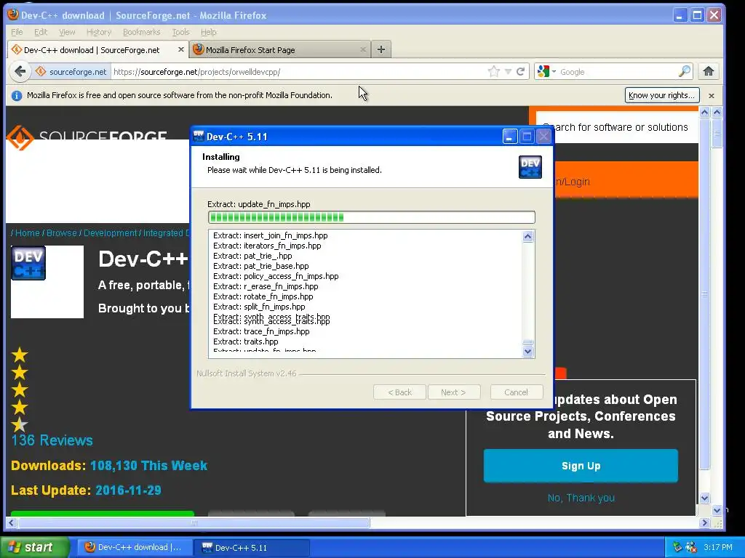Click the URL address field
Viewport: 745px width, 558px height.
point(298,72)
